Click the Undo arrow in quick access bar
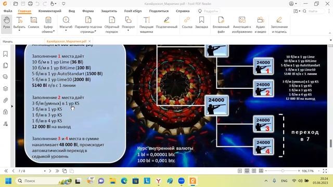 [37, 4]
